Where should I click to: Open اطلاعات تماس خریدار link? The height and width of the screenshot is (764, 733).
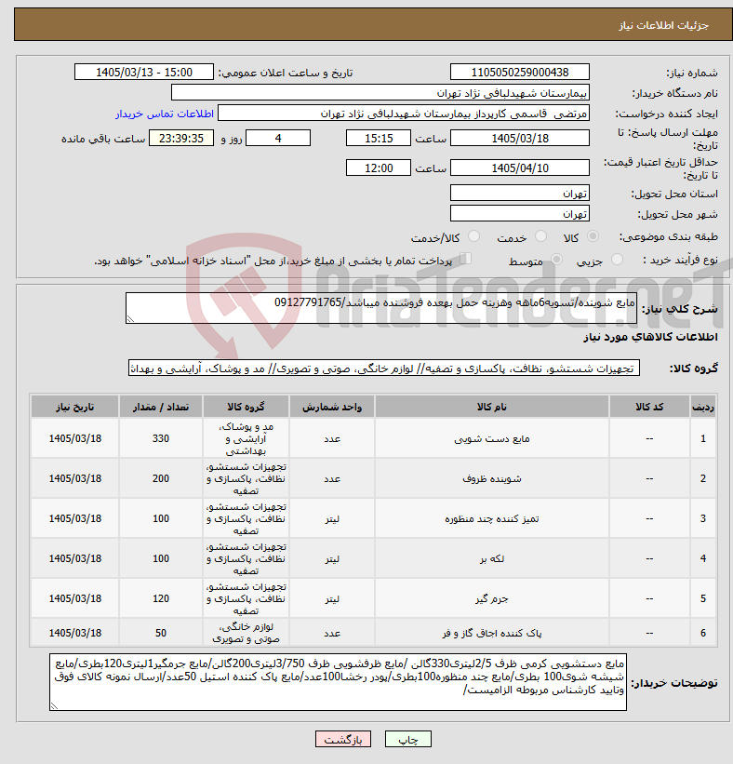[x=165, y=114]
